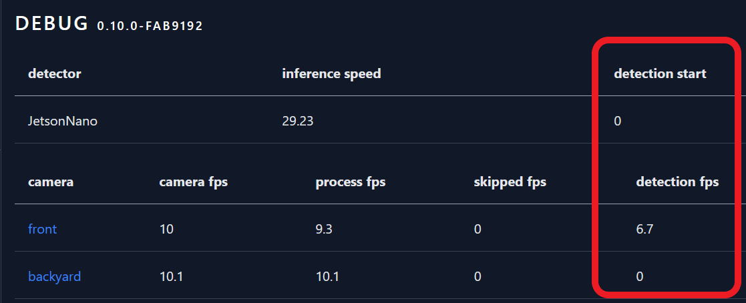Select the skipped fps column header
Screen dimensions: 746x303
click(x=510, y=182)
